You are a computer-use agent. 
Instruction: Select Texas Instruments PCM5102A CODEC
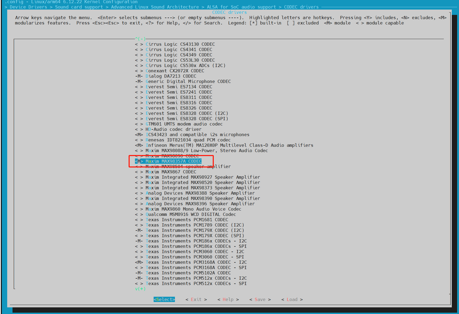tap(183, 273)
